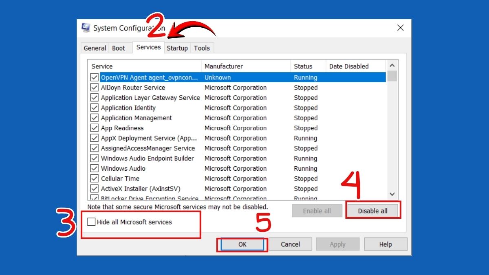Uncheck the OpenVPN Agent service
Viewport: 489px width, 275px height.
click(x=94, y=77)
